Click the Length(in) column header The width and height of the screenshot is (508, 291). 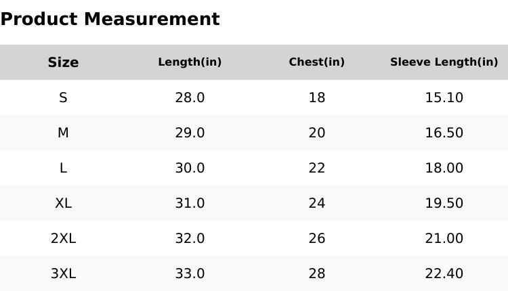[x=190, y=62]
